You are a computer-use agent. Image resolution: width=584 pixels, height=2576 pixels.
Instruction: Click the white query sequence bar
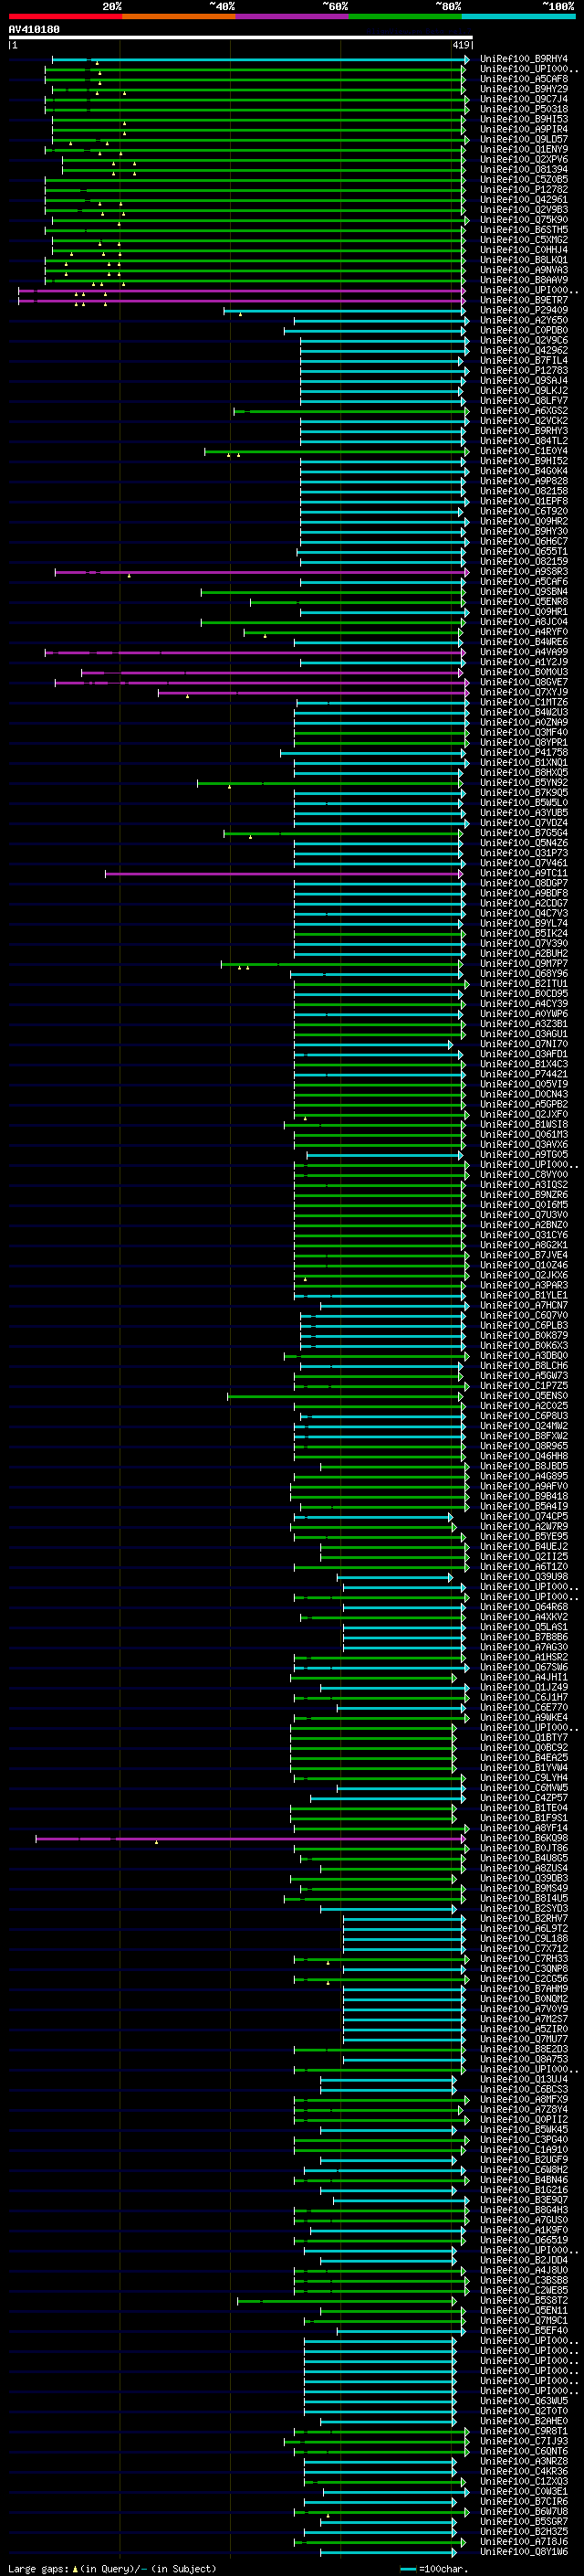[241, 37]
